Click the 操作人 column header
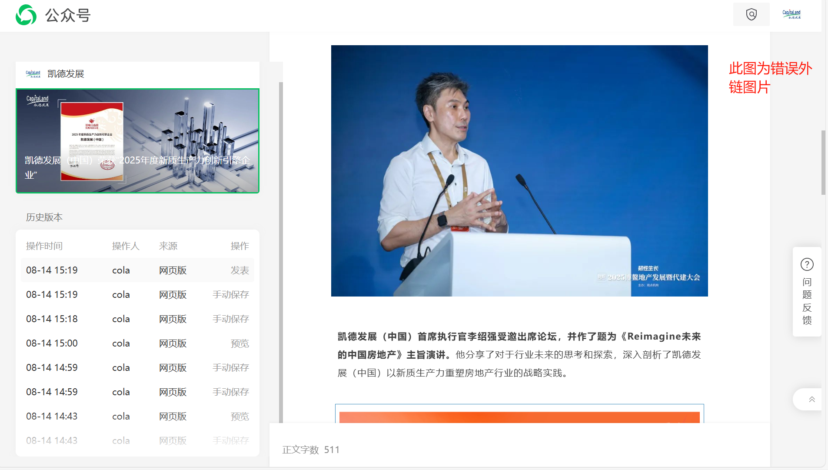828x470 pixels. 126,246
